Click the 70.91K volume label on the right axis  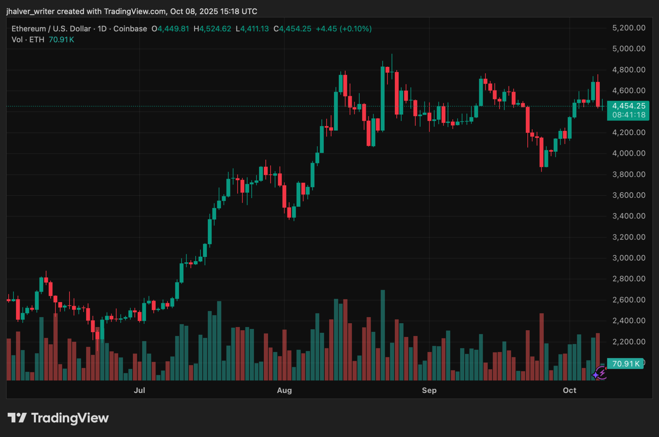click(625, 363)
